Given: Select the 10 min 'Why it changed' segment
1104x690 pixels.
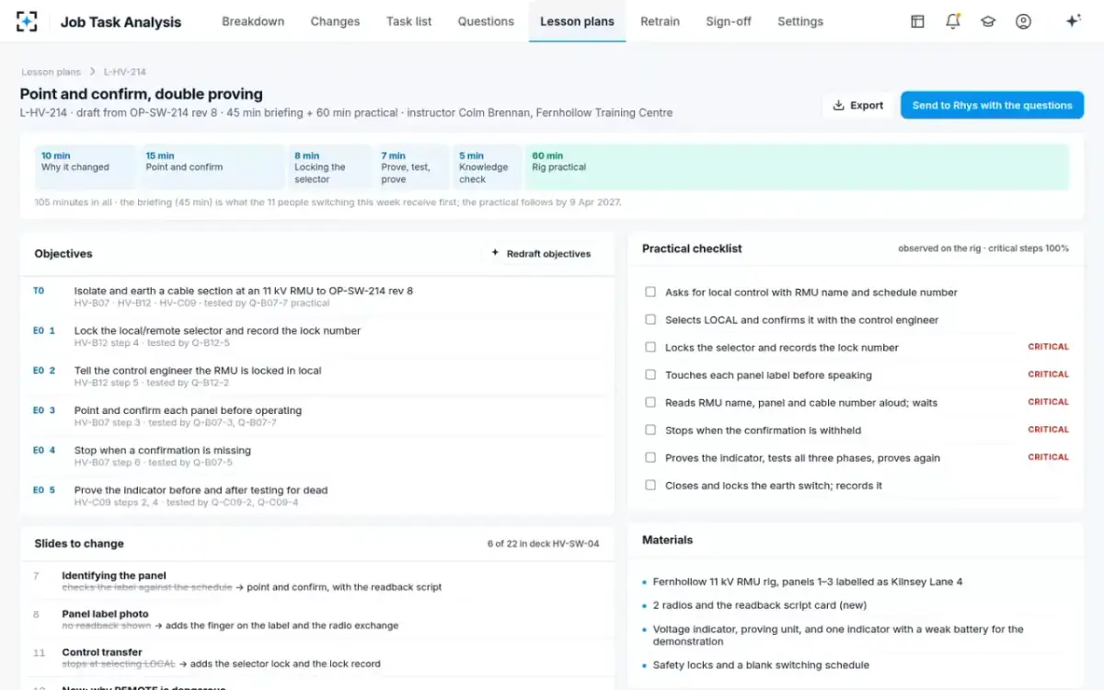Looking at the screenshot, I should tap(85, 167).
